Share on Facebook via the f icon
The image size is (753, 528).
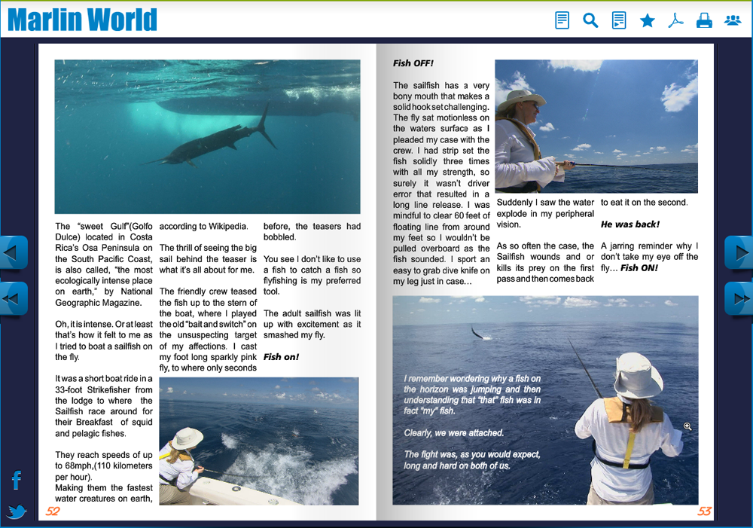(x=17, y=480)
